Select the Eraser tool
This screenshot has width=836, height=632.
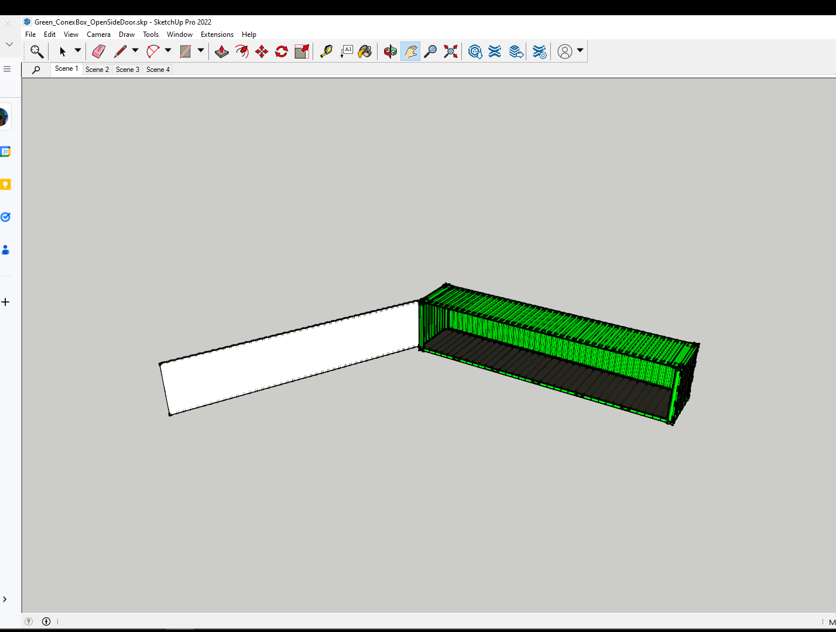98,51
